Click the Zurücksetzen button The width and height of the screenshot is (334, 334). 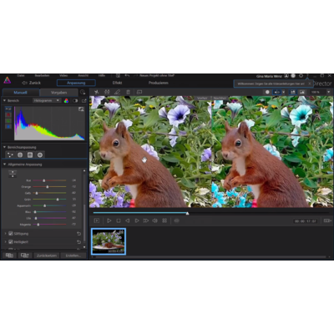[x=47, y=256]
